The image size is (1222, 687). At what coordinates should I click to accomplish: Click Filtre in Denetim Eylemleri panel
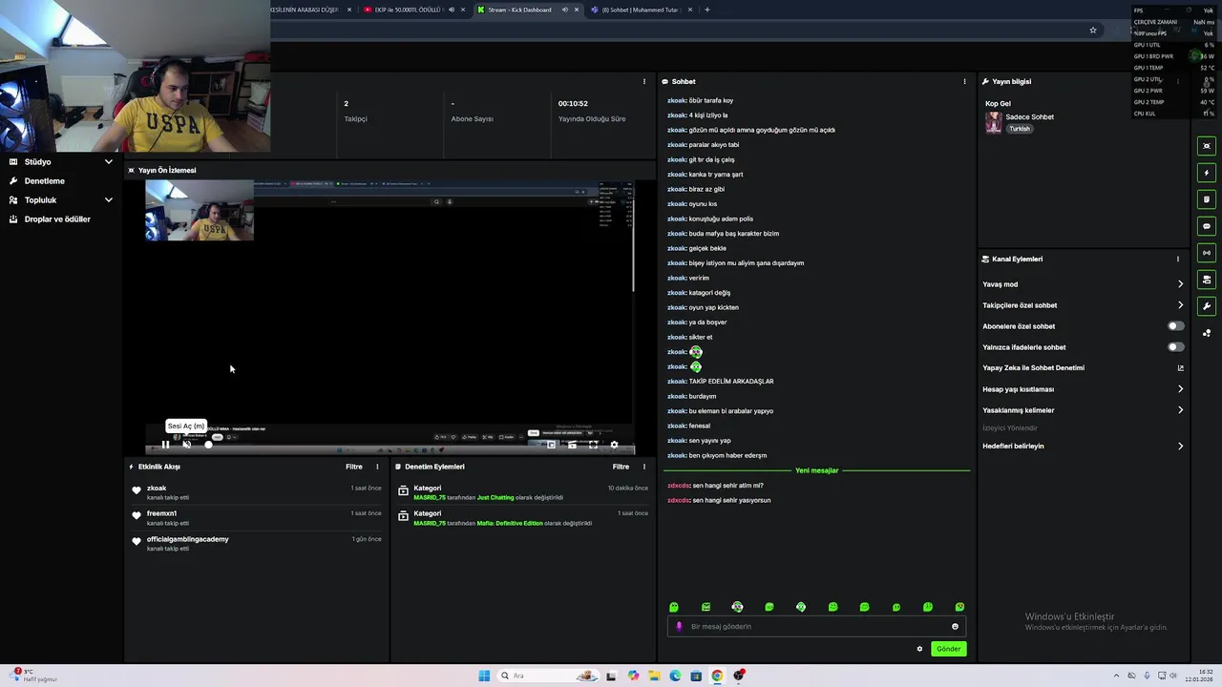point(621,467)
